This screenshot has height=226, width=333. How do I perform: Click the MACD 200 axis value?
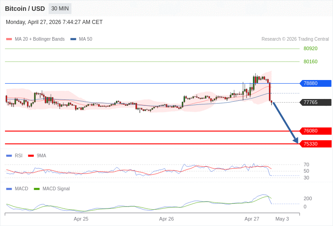308,198
